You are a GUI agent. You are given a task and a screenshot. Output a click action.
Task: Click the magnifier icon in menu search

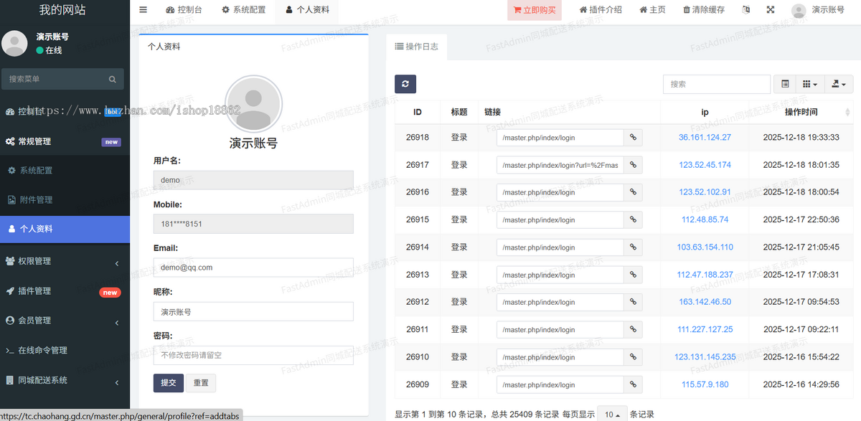(x=113, y=79)
